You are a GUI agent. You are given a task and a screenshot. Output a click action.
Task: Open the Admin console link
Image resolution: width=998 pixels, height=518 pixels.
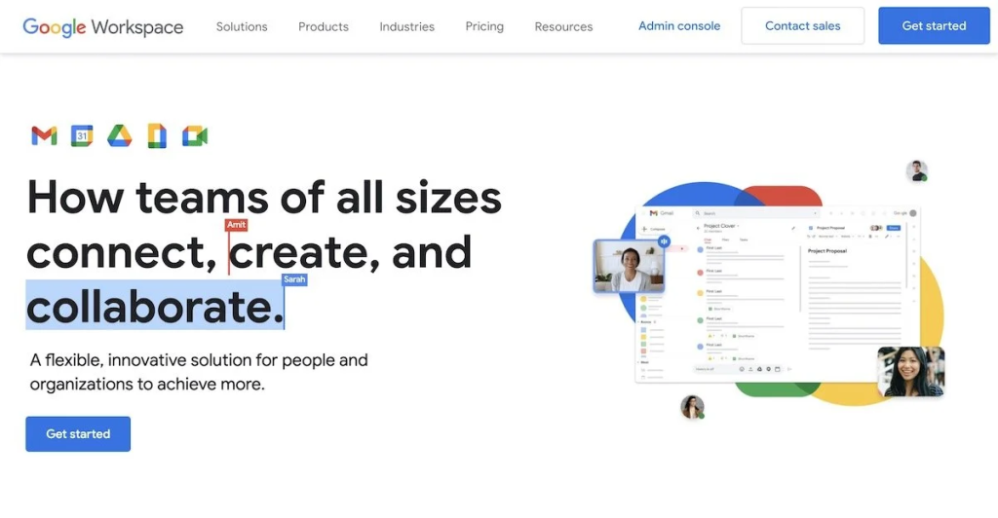679,26
